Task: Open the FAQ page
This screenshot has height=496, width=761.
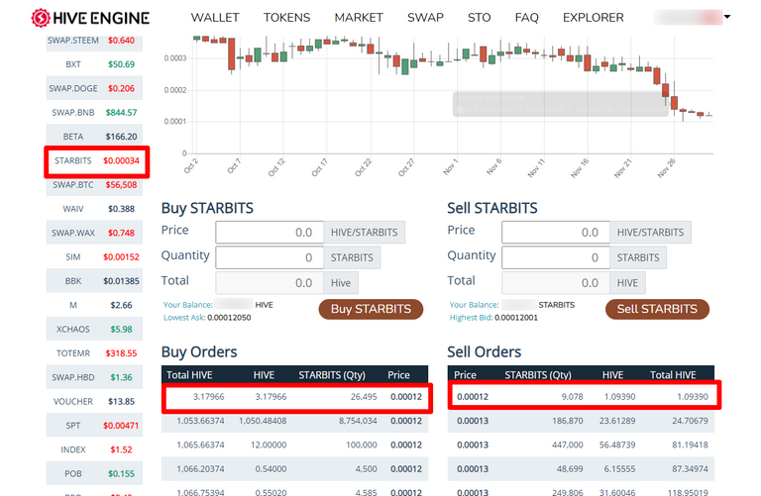Action: click(x=526, y=18)
